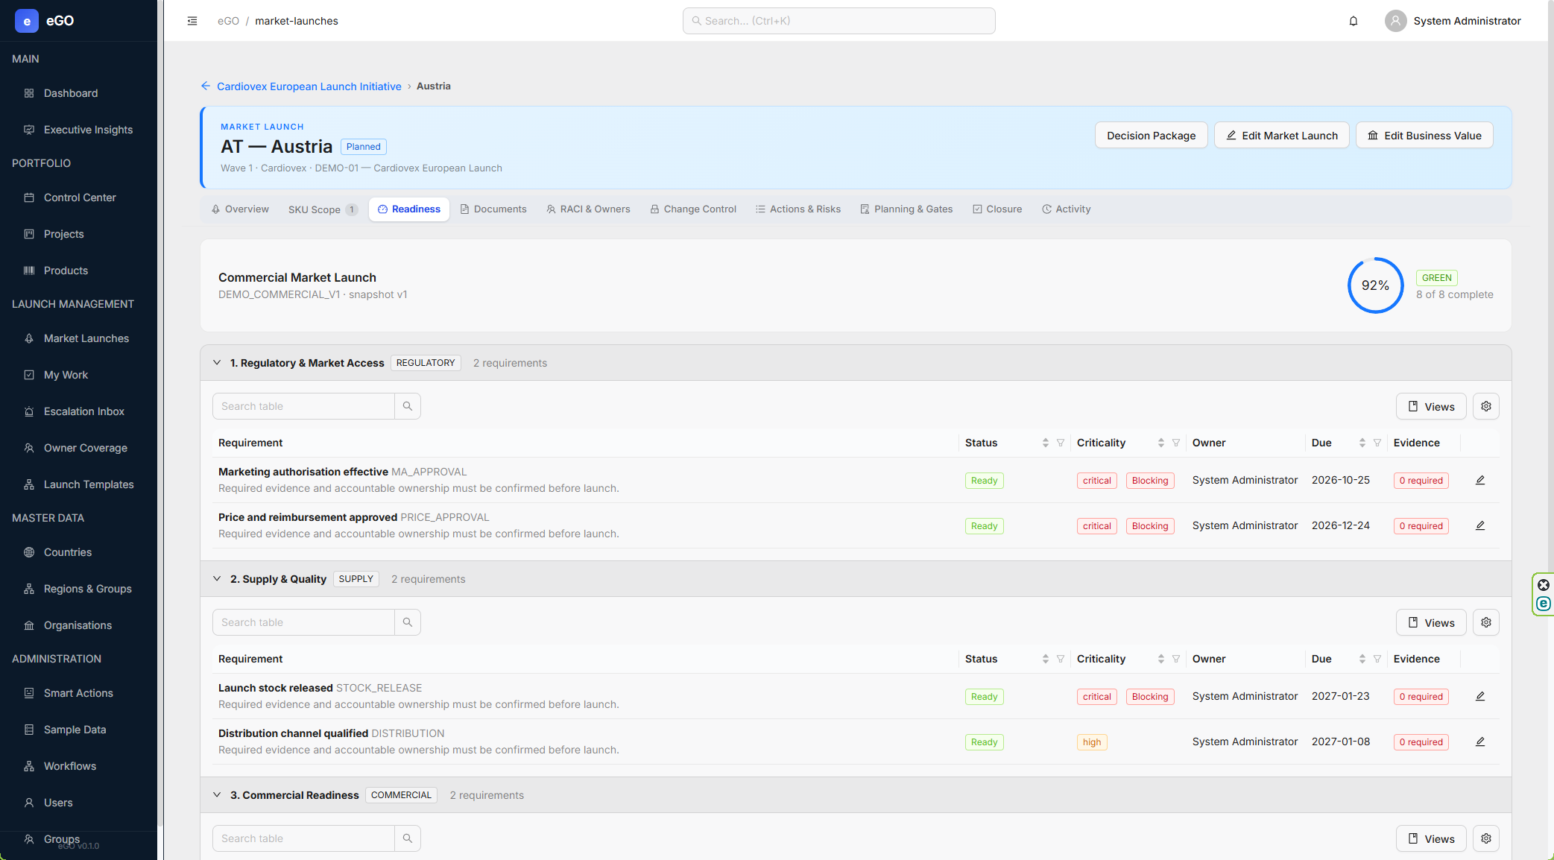Viewport: 1554px width, 860px height.
Task: Focus Search table field in Supply section
Action: [303, 622]
